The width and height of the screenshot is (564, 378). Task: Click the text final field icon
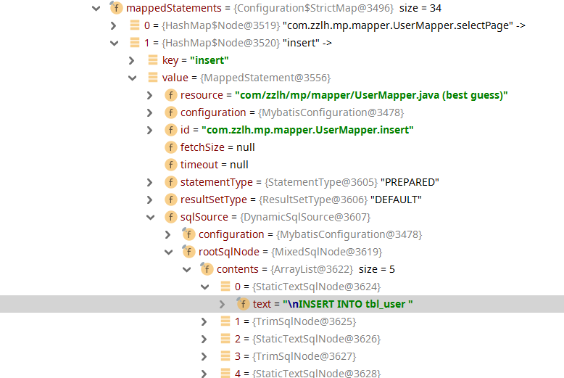tap(243, 303)
